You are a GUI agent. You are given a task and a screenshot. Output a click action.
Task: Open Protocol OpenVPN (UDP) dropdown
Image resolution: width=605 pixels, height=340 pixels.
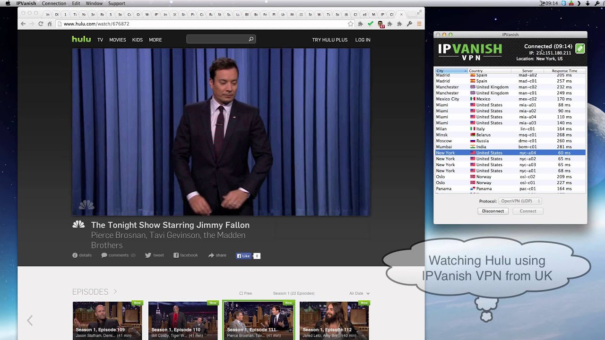(520, 201)
